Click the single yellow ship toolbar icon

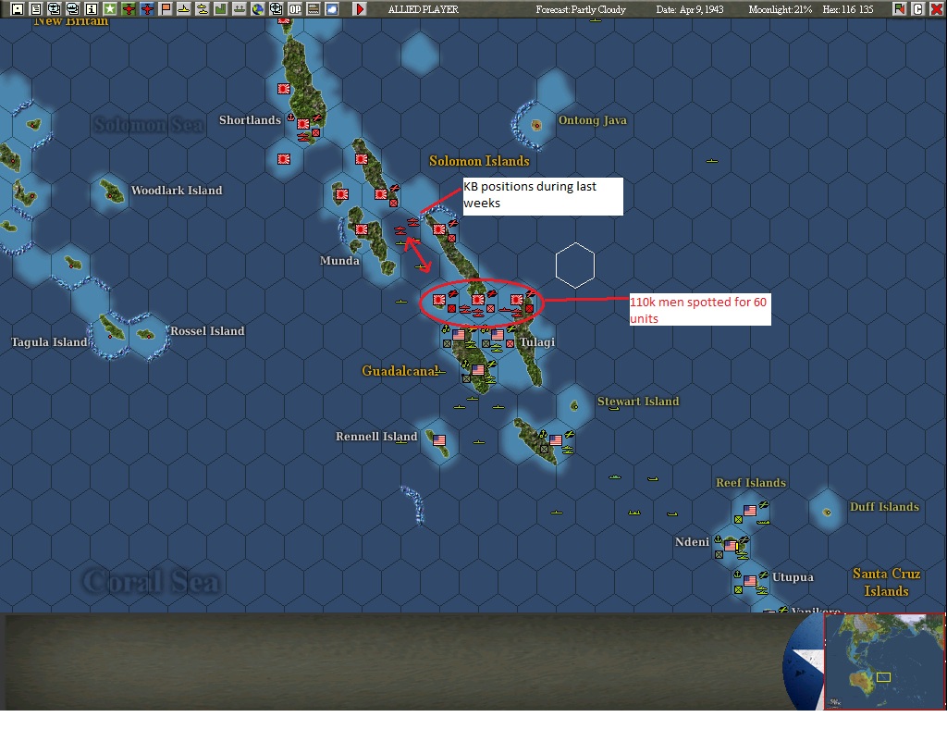(x=184, y=9)
